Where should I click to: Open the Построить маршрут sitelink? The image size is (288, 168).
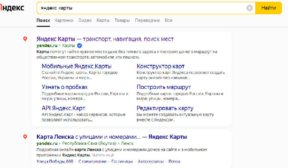[164, 87]
